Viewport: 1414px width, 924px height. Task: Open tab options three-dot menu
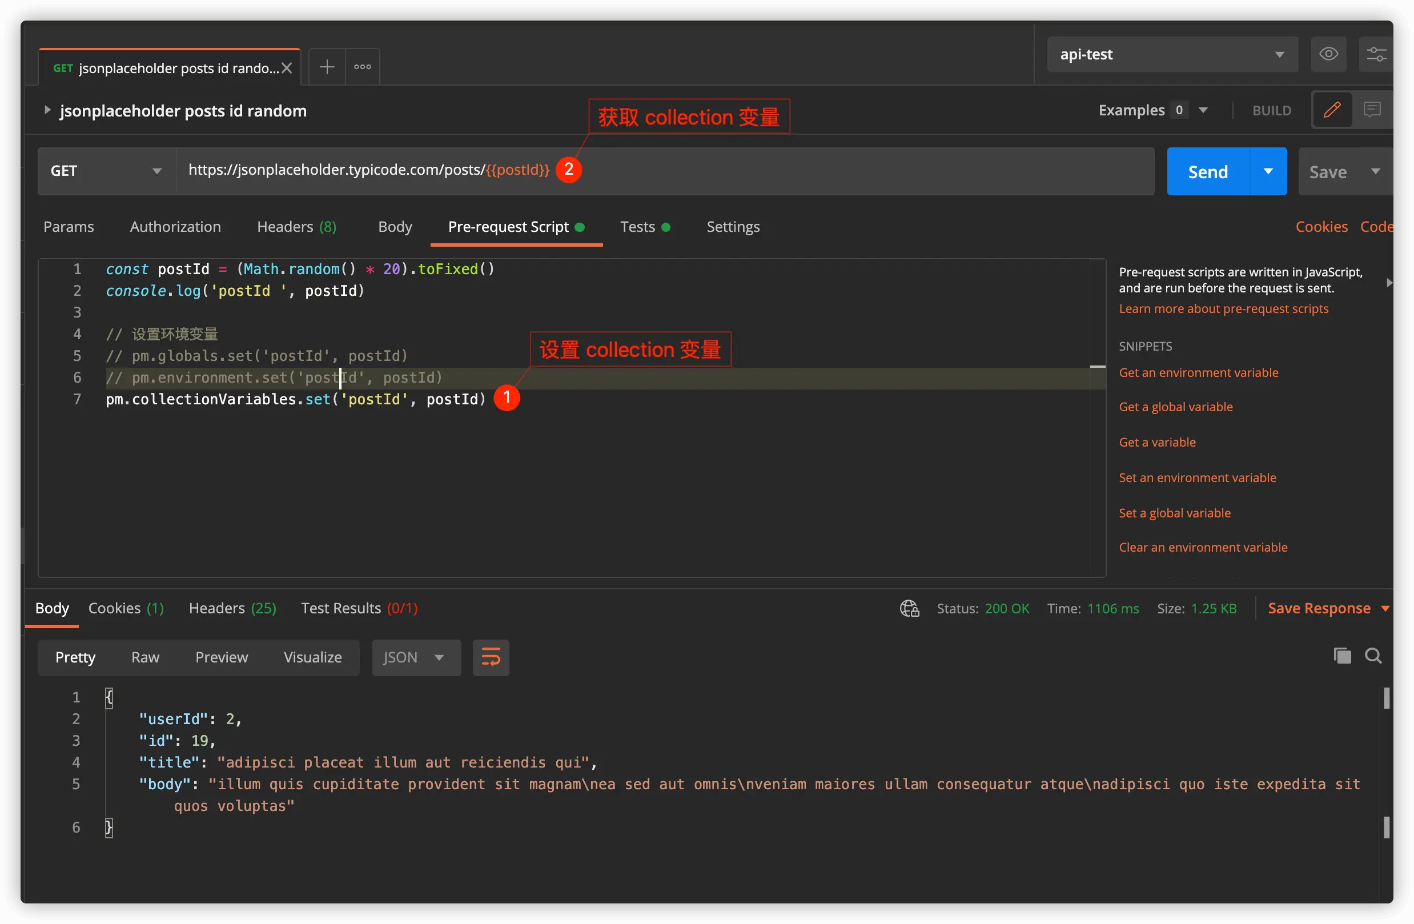[363, 67]
